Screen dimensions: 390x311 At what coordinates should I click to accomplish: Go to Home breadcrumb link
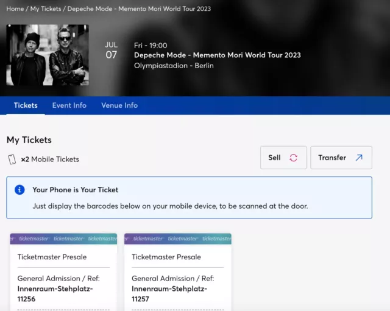click(15, 9)
